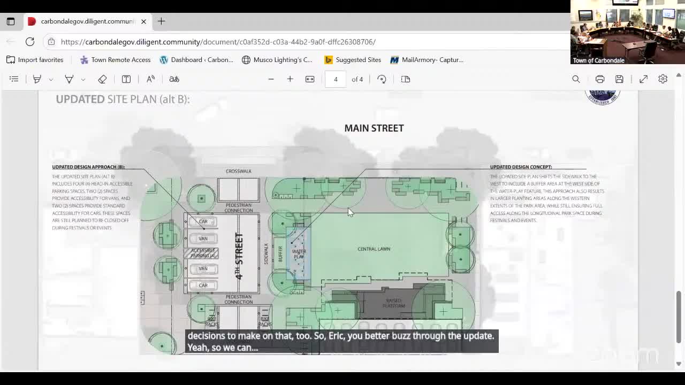The image size is (685, 385).
Task: Select the Add text tool
Action: 126,79
